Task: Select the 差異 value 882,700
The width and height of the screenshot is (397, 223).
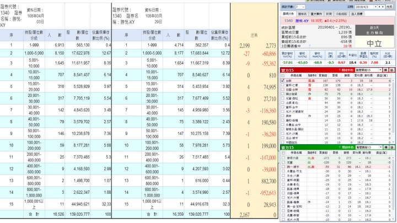Action: 269,181
